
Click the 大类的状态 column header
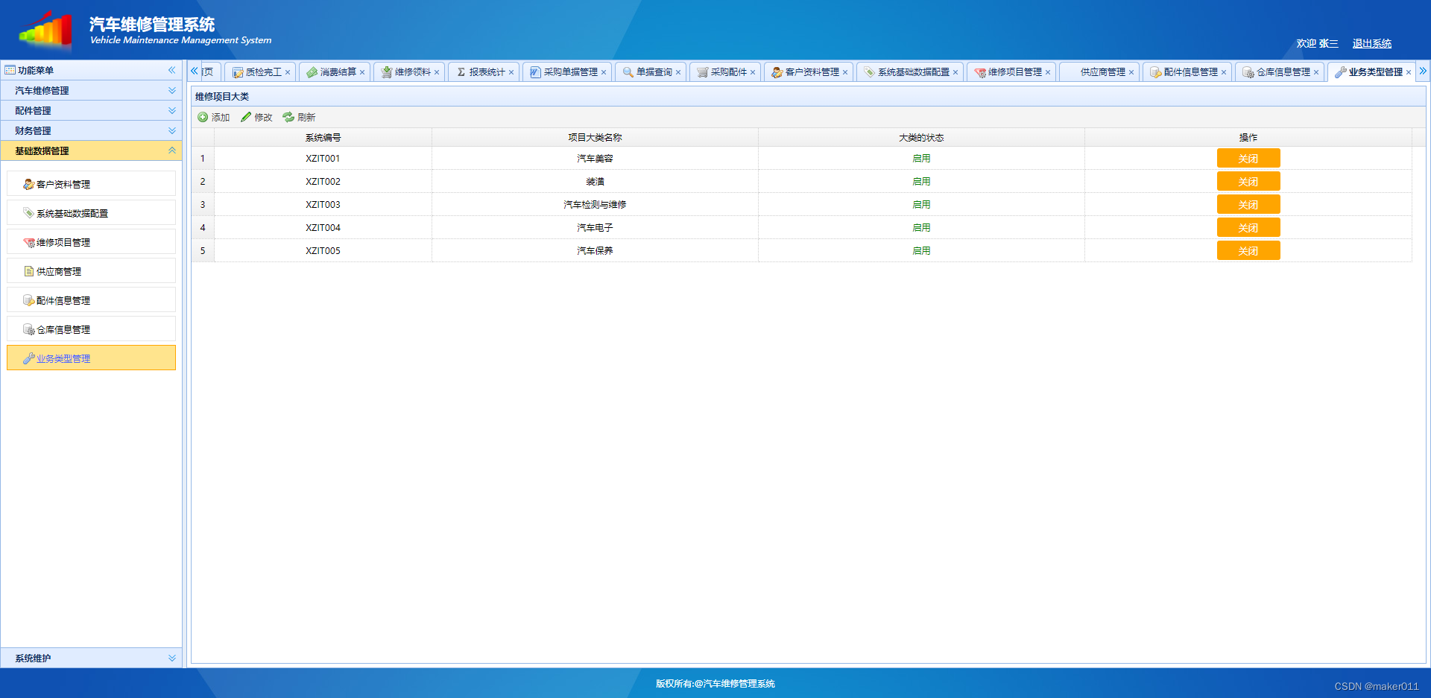click(921, 138)
